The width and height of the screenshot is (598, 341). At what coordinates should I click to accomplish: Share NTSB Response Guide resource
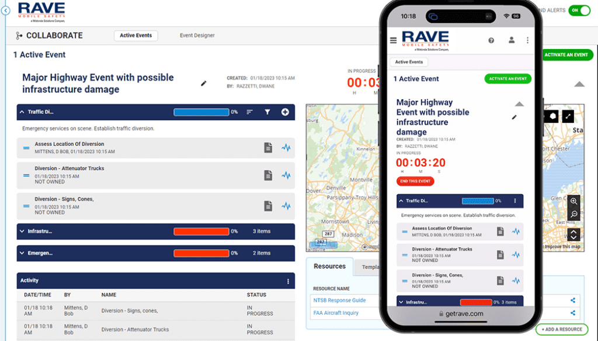pyautogui.click(x=573, y=300)
